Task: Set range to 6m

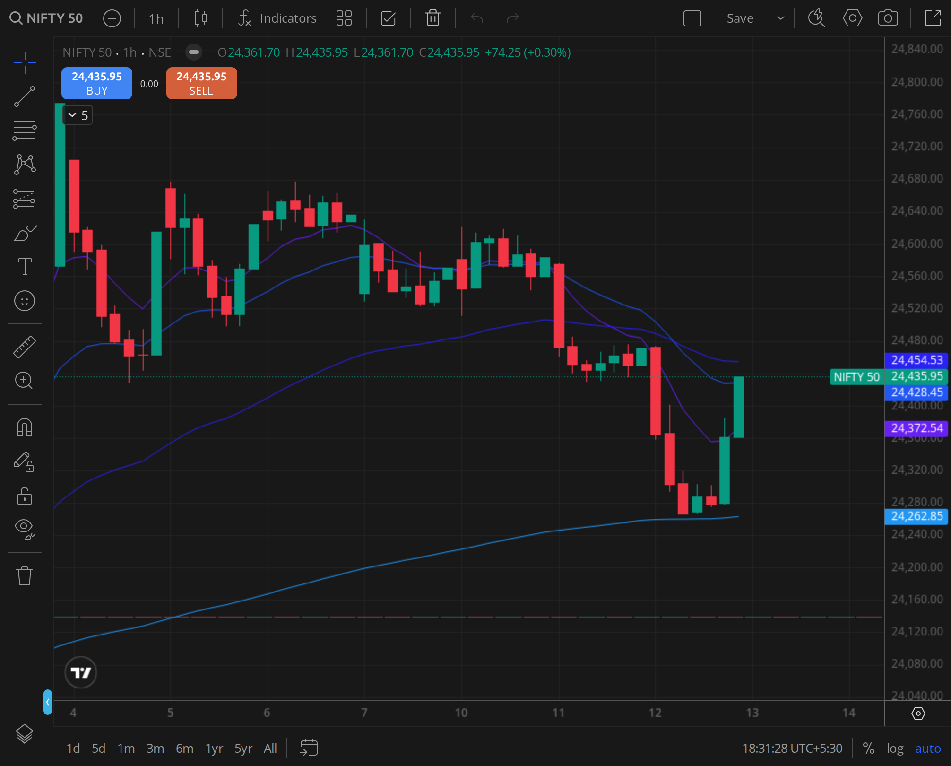Action: [x=184, y=749]
